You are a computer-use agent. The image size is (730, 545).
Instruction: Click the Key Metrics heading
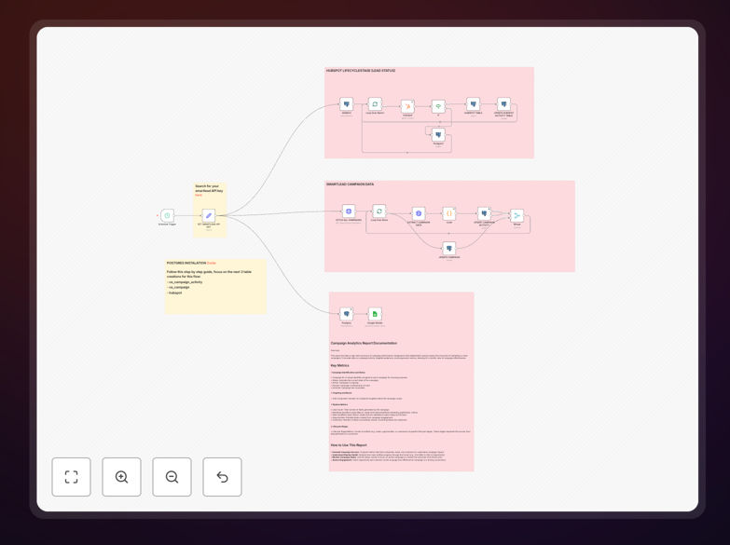[x=340, y=365]
